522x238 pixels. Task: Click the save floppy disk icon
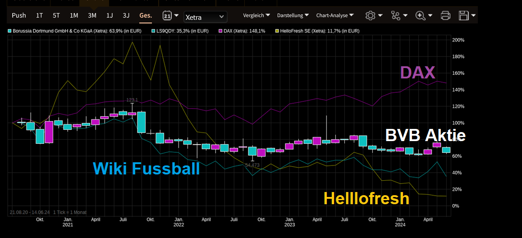click(x=463, y=15)
